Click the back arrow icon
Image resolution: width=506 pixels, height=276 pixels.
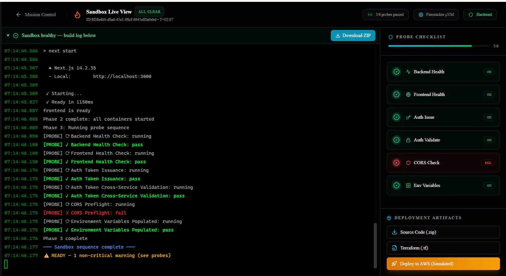pos(19,15)
